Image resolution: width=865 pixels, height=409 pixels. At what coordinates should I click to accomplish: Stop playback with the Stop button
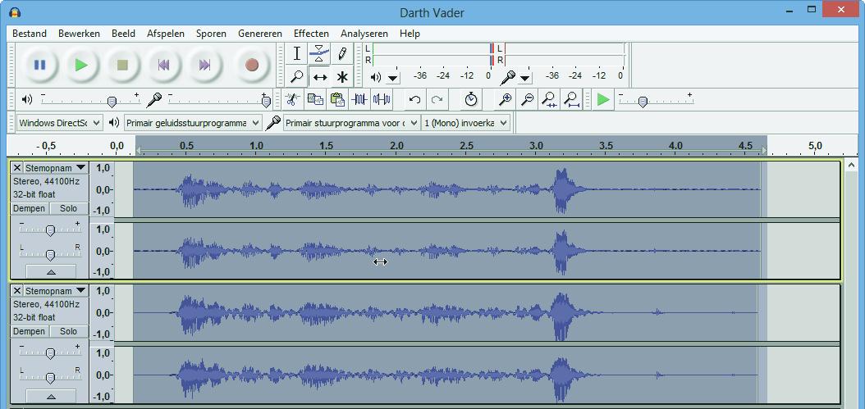(122, 65)
